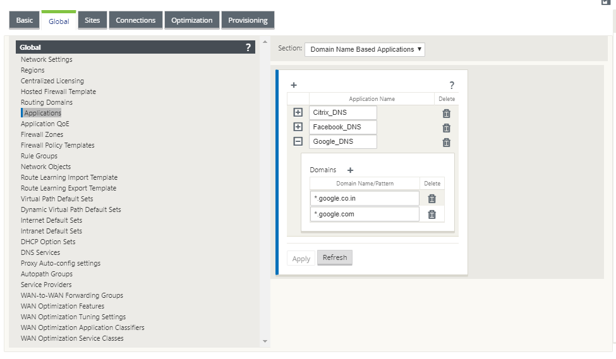This screenshot has height=359, width=616.
Task: Collapse the Google_DNS application row
Action: point(298,141)
